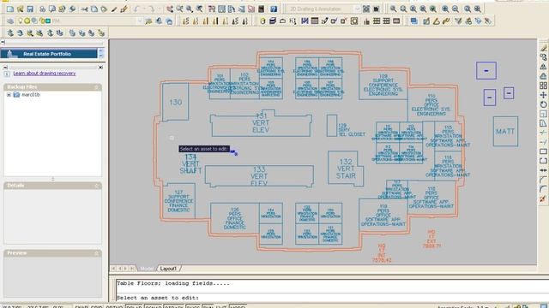Open the Layer Properties Manager icon

[10, 21]
